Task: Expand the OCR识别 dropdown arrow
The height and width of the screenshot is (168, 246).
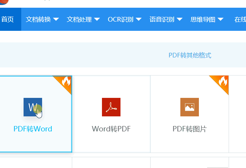Action: coord(139,19)
